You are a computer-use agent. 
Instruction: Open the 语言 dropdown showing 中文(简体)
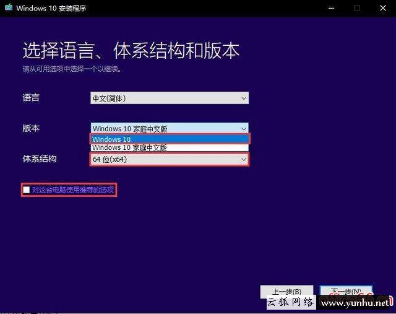[x=170, y=98]
